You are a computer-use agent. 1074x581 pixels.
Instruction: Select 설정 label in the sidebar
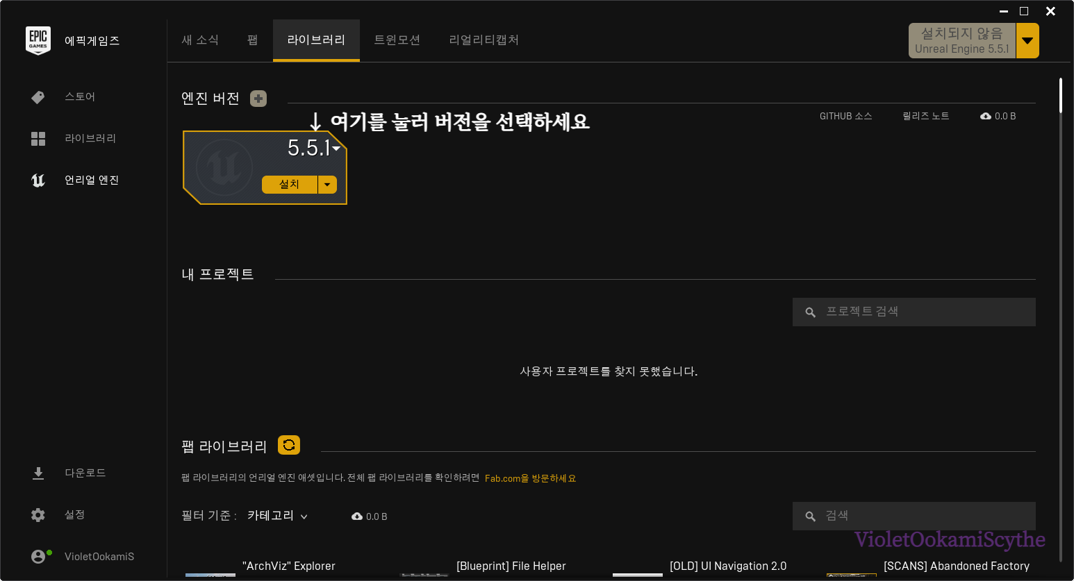pos(75,515)
